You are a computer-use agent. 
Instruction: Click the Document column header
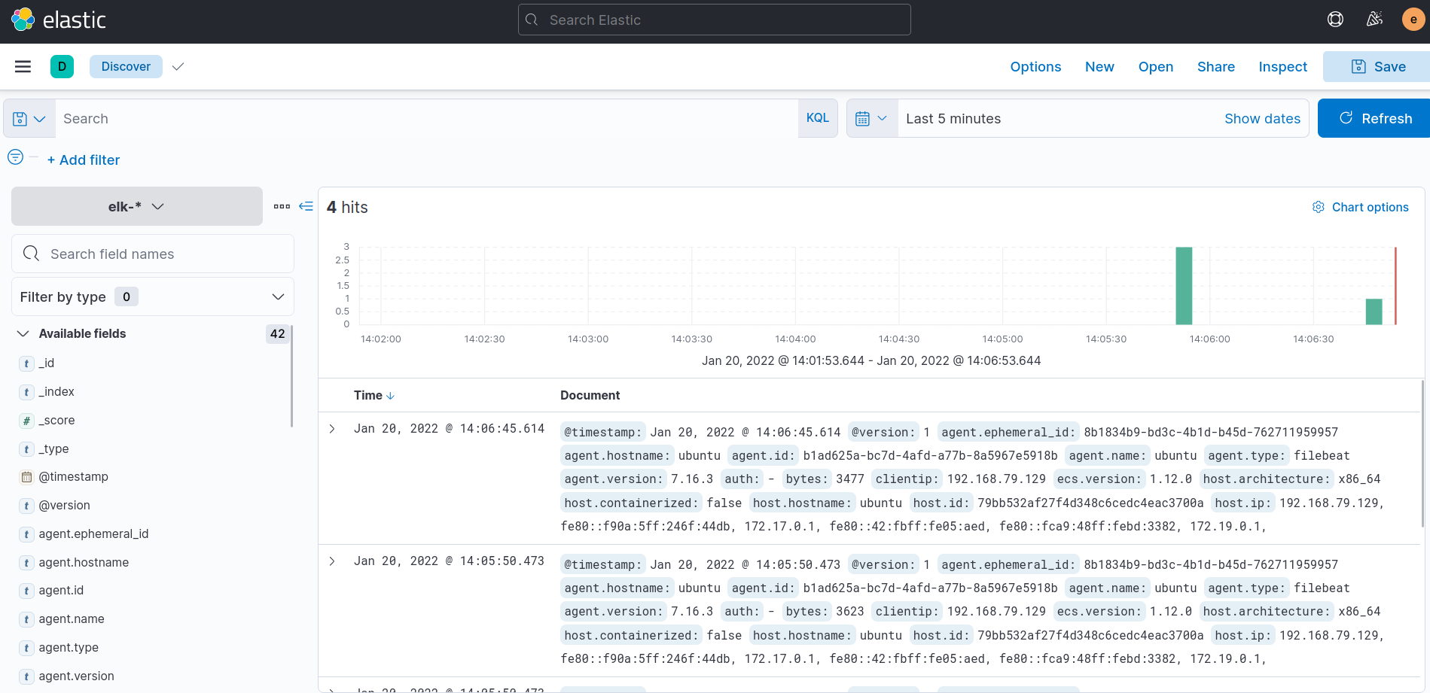coord(590,396)
